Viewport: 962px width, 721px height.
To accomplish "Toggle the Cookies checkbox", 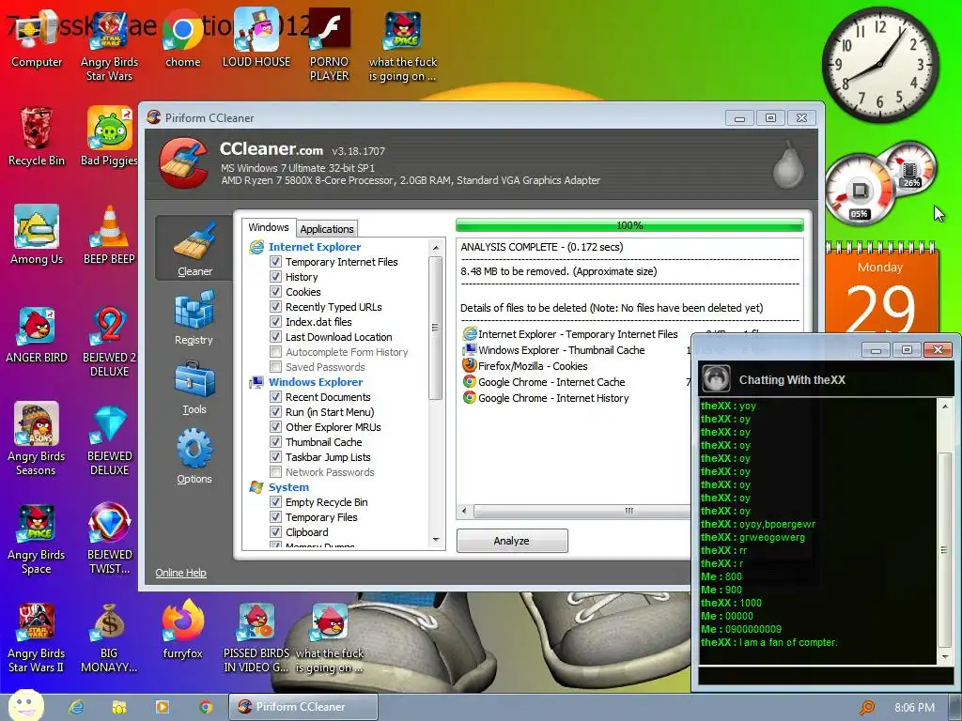I will (275, 292).
